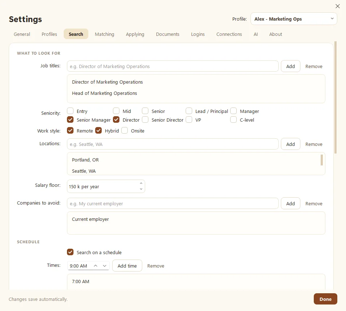Screen dimensions: 346x311
Task: Select the 7:00 AM scheduled time
Action: tap(196, 281)
